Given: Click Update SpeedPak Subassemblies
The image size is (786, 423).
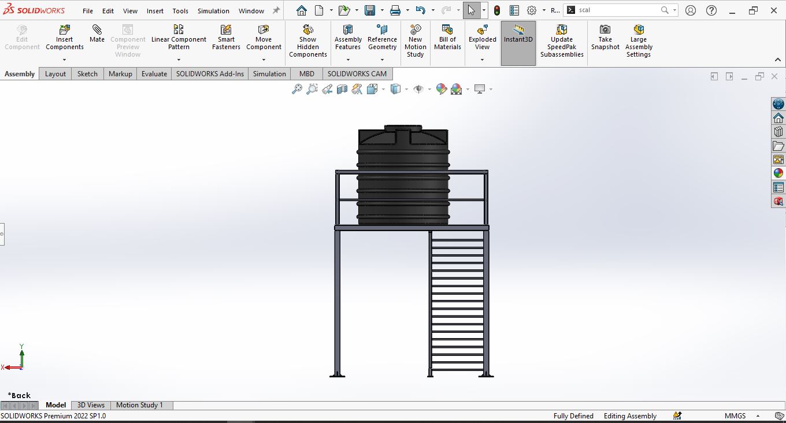Looking at the screenshot, I should pyautogui.click(x=562, y=40).
